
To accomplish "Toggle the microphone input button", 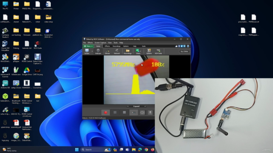I will tap(150, 113).
